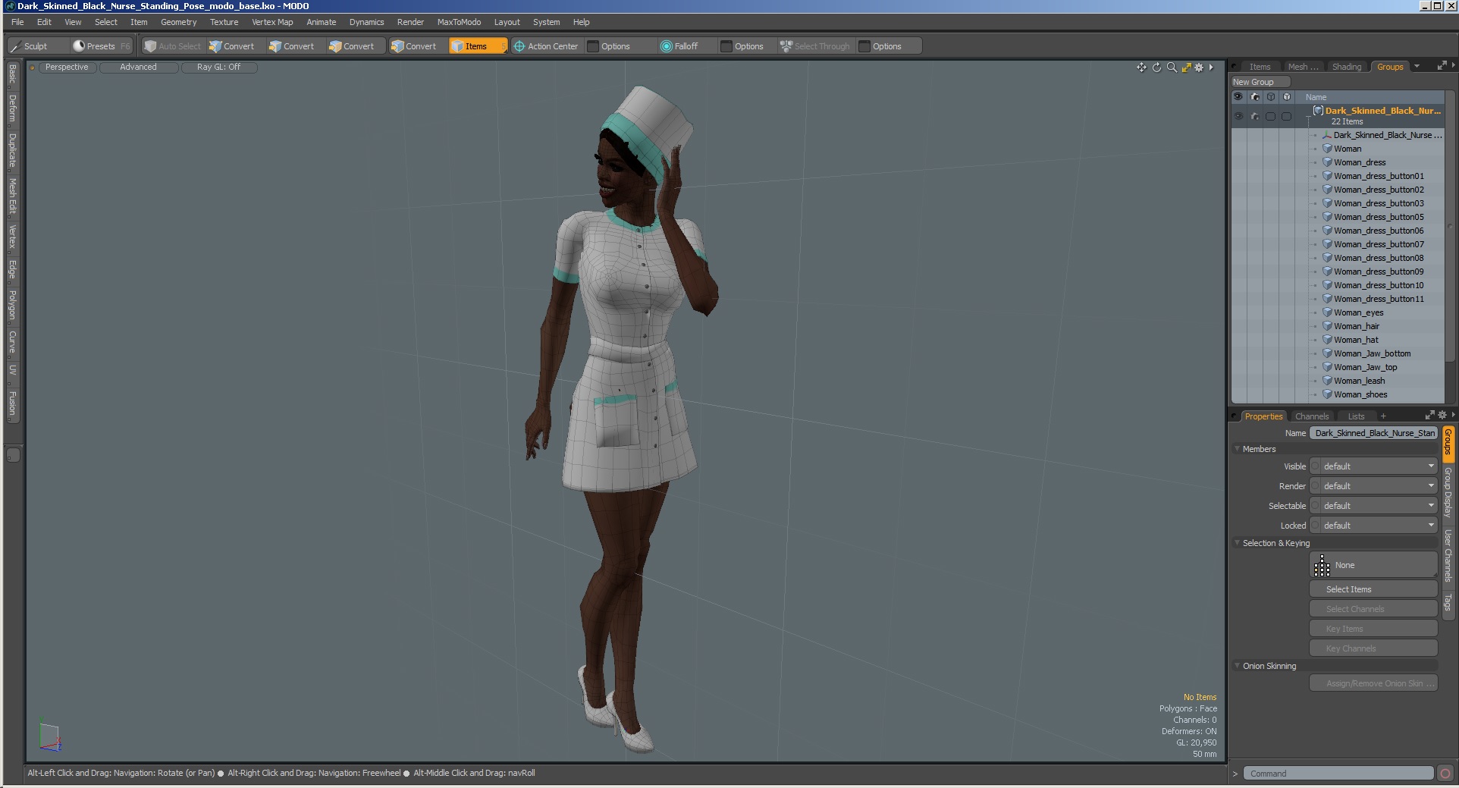
Task: Click the mesh icon beside Woman_eyes
Action: click(x=1328, y=312)
